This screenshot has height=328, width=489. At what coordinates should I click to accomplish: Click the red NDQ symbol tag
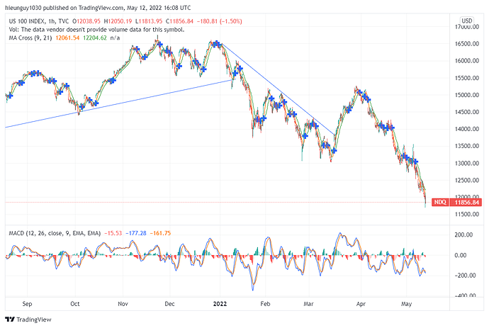pos(439,202)
